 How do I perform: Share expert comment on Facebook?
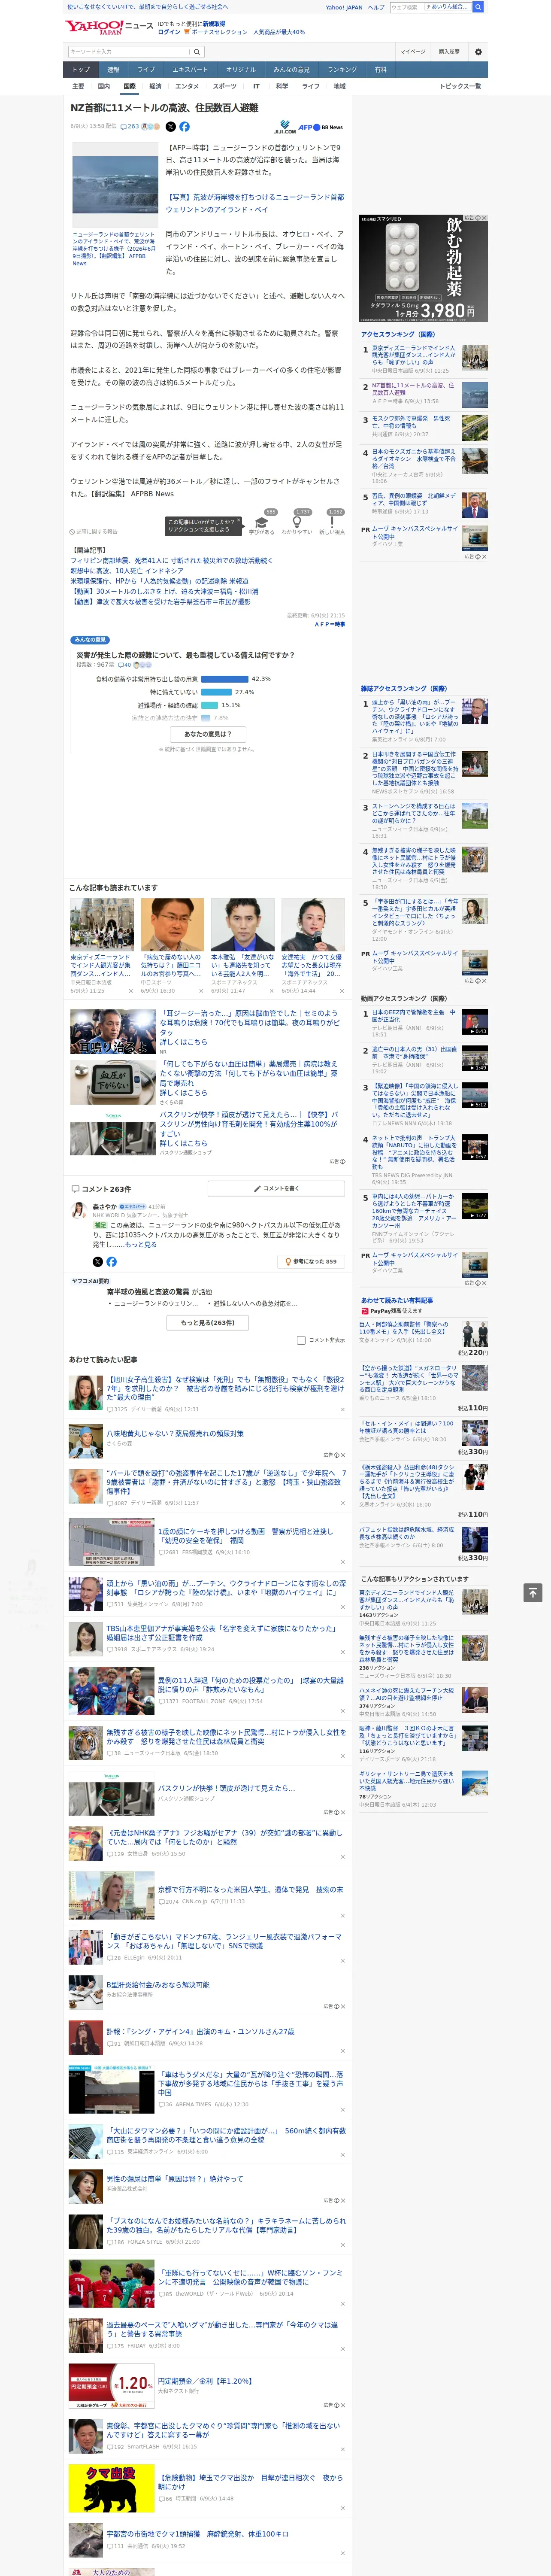111,1262
